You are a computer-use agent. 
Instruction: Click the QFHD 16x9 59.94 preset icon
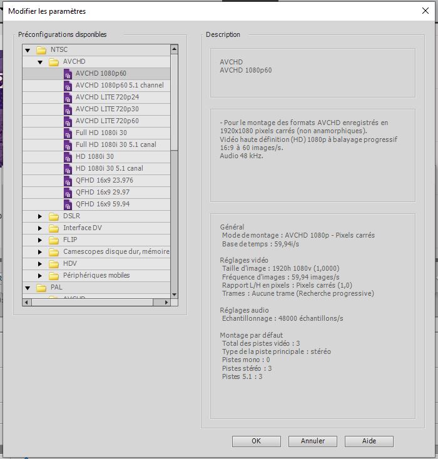[x=68, y=204]
